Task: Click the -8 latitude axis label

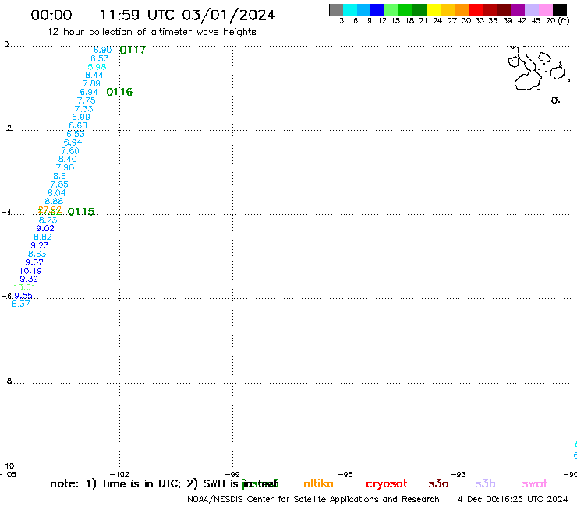Action: tap(6, 381)
